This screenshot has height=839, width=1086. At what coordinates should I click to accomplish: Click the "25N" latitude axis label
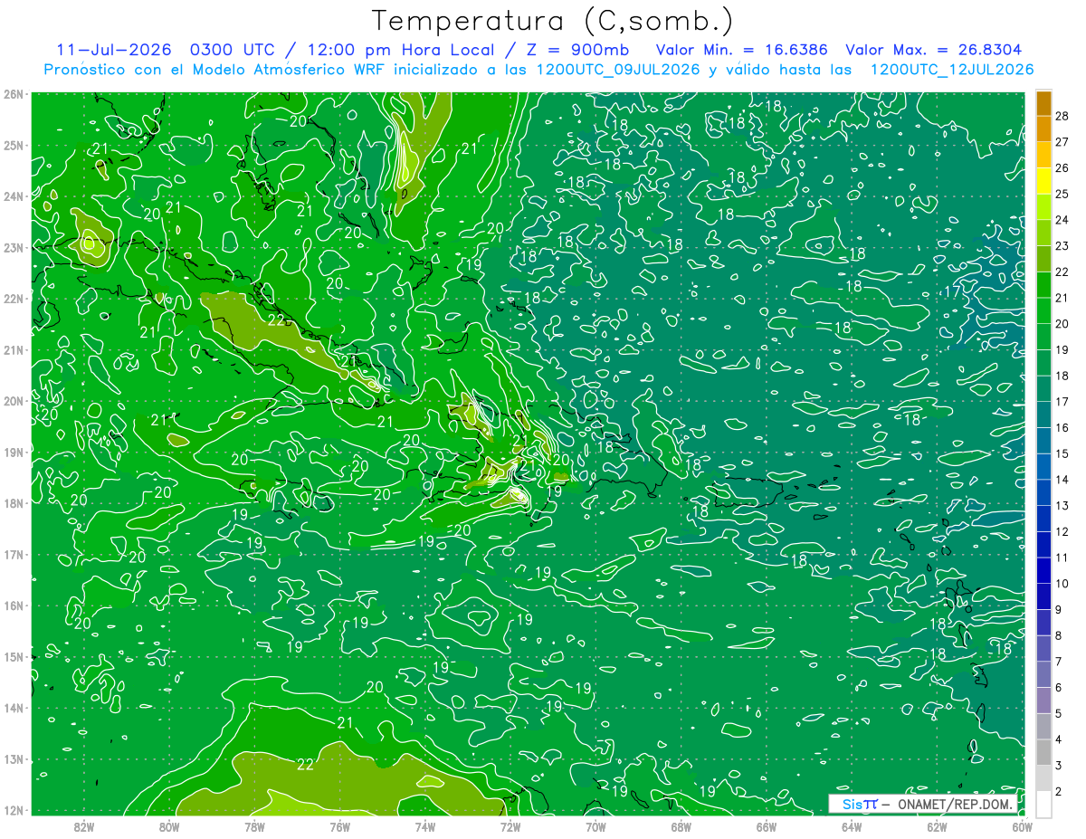(14, 145)
